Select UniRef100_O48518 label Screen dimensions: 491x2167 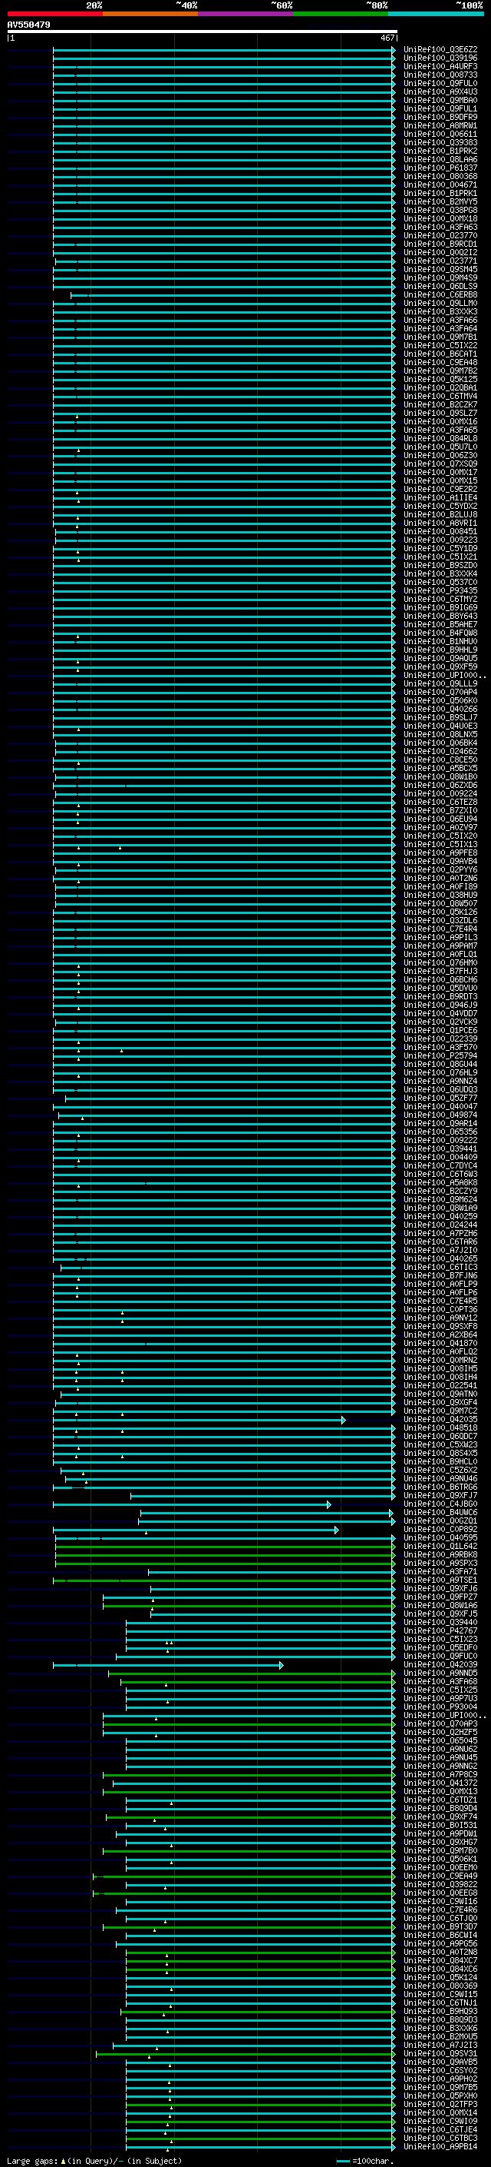coord(440,1428)
